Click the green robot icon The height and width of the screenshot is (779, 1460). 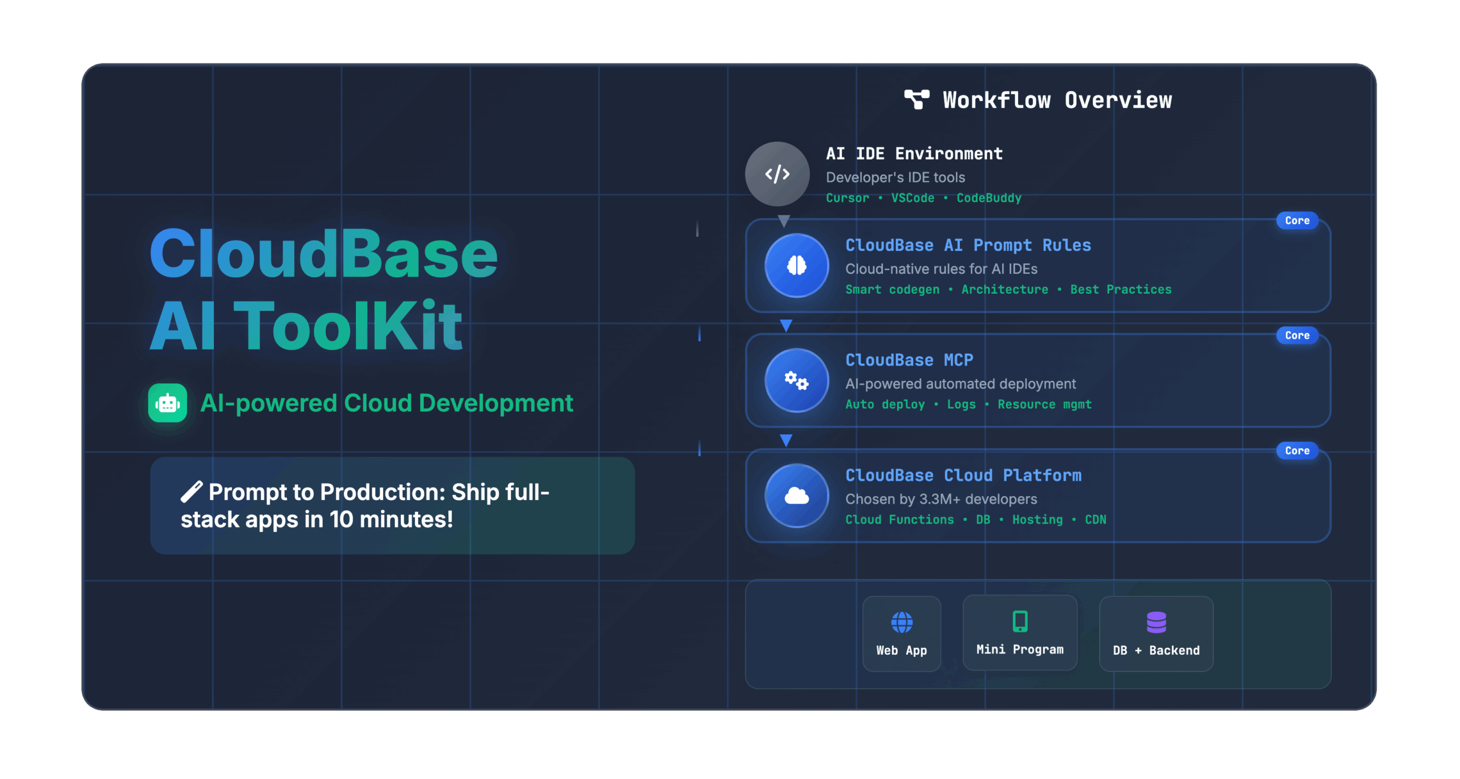coord(167,403)
